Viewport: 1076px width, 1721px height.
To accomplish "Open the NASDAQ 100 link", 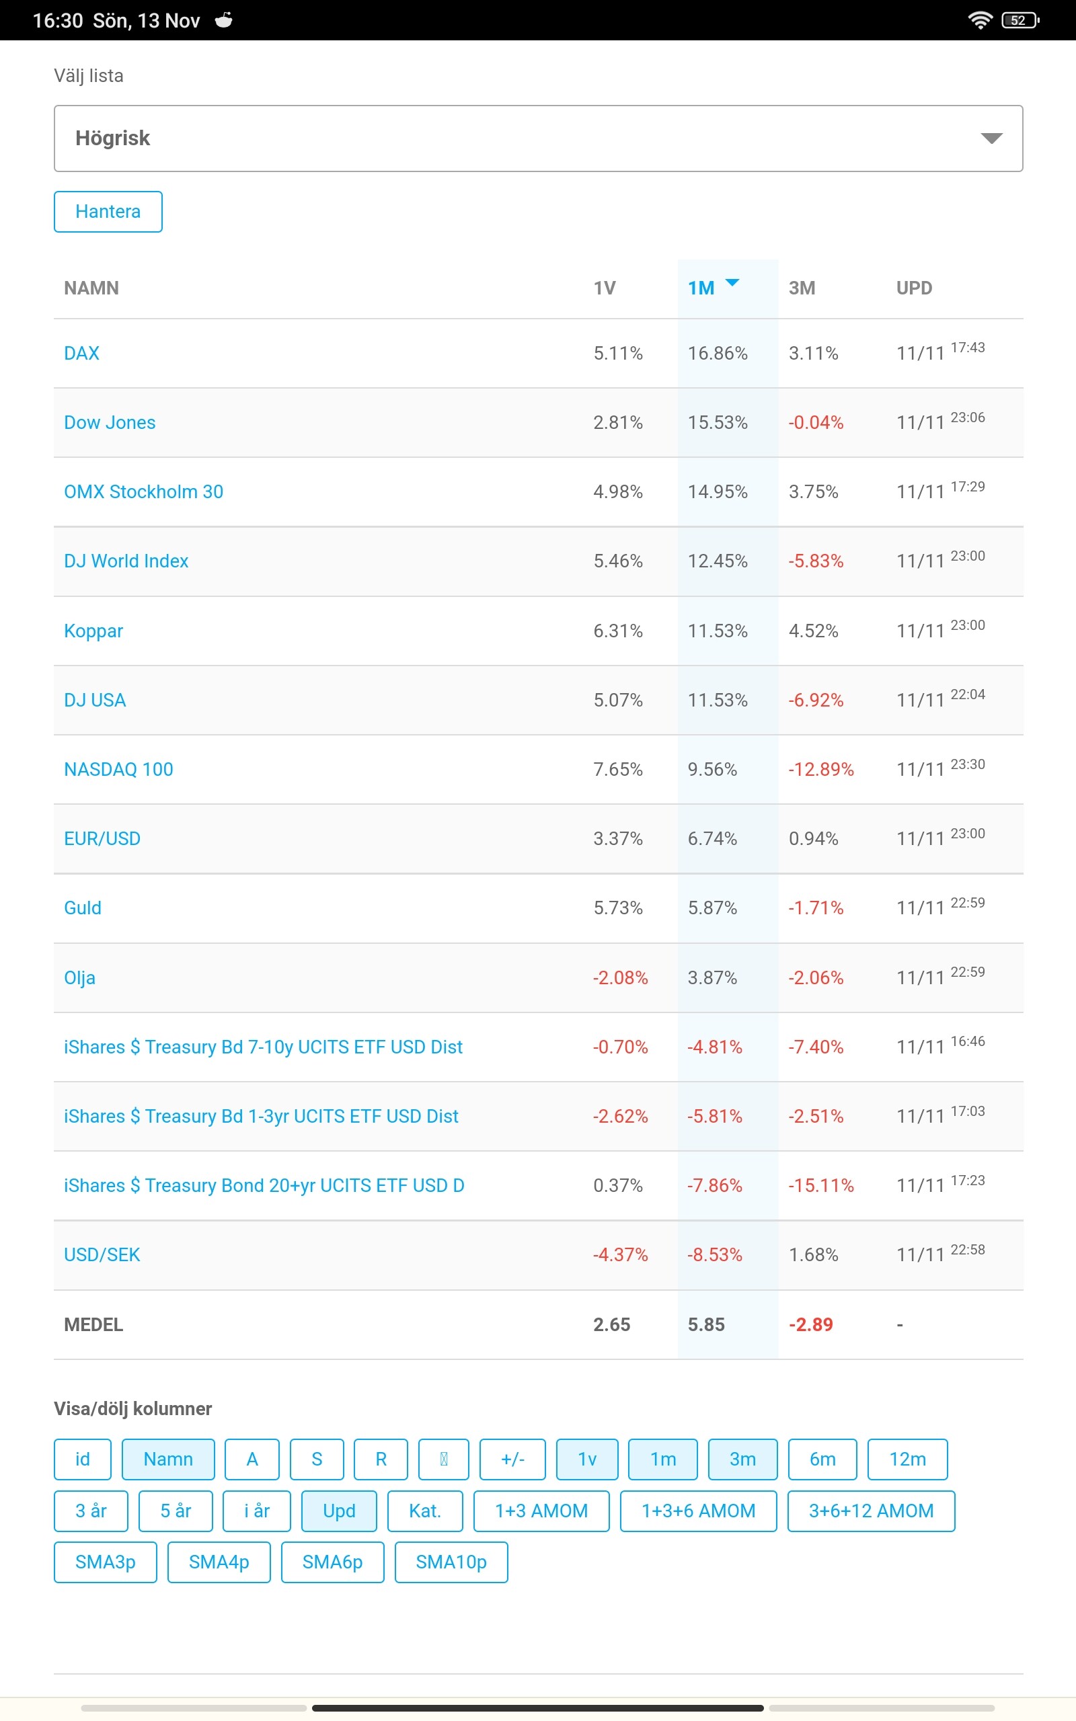I will click(118, 770).
